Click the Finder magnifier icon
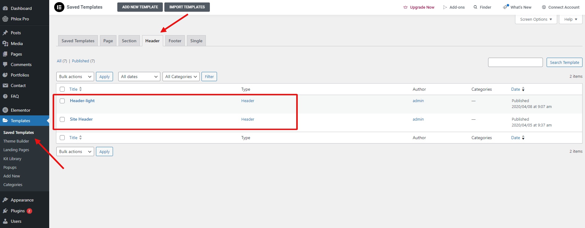This screenshot has height=228, width=585. tap(475, 7)
